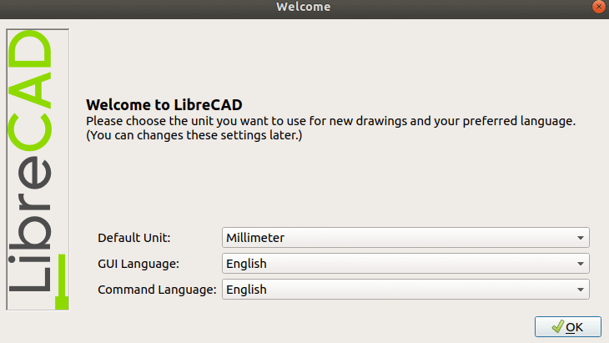Click the LibreCAD logo image
The image size is (609, 343).
pos(38,169)
